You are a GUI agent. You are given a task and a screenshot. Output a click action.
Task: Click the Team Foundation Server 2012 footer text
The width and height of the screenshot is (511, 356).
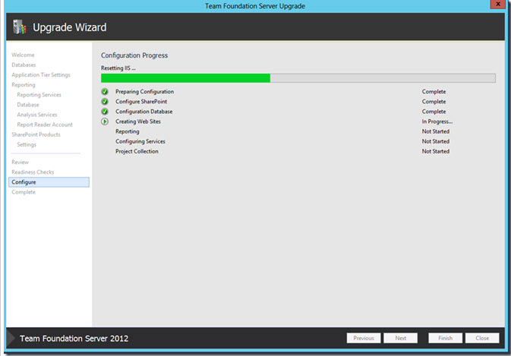(74, 339)
